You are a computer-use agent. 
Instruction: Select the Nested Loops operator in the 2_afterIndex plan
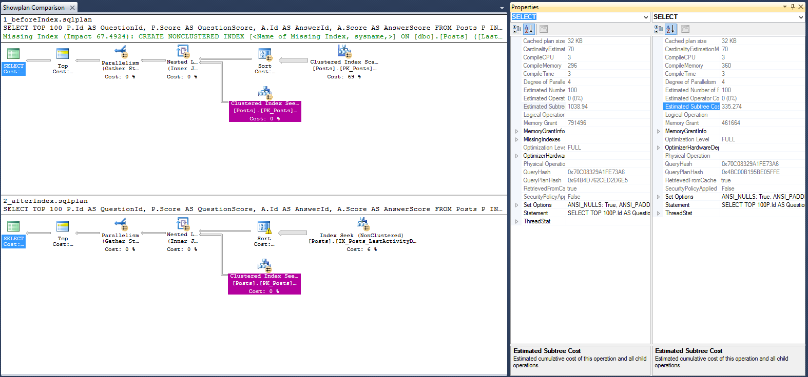(x=182, y=235)
